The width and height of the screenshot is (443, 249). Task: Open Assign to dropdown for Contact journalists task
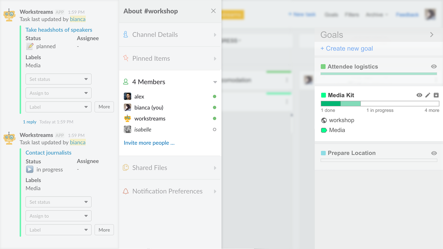58,216
